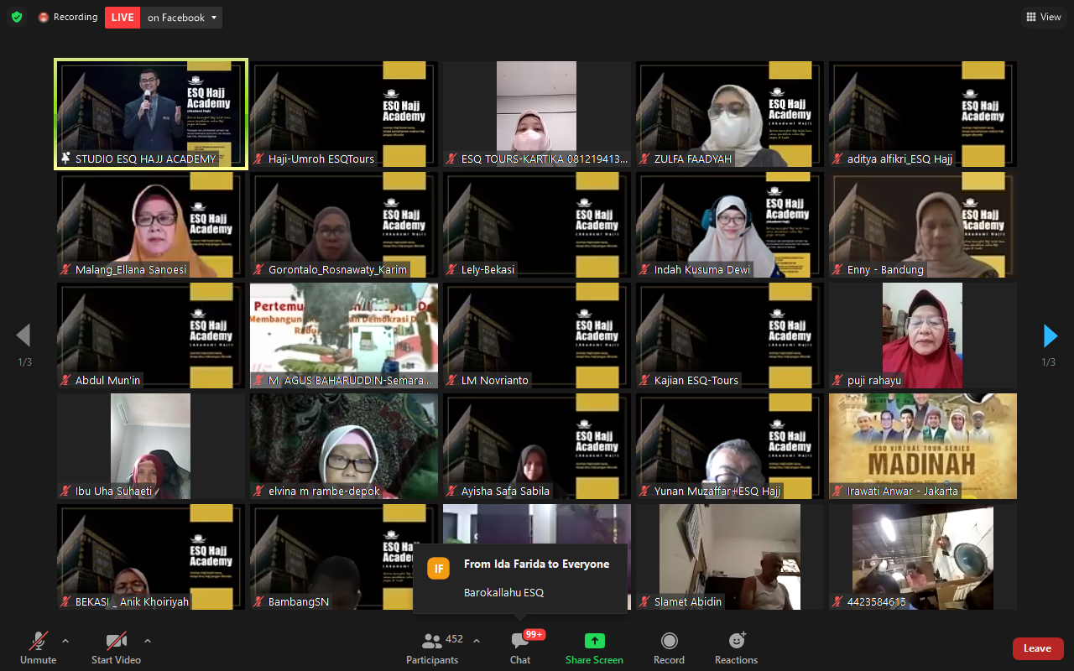
Task: Click the Ida Farida chat message popup
Action: tap(520, 578)
